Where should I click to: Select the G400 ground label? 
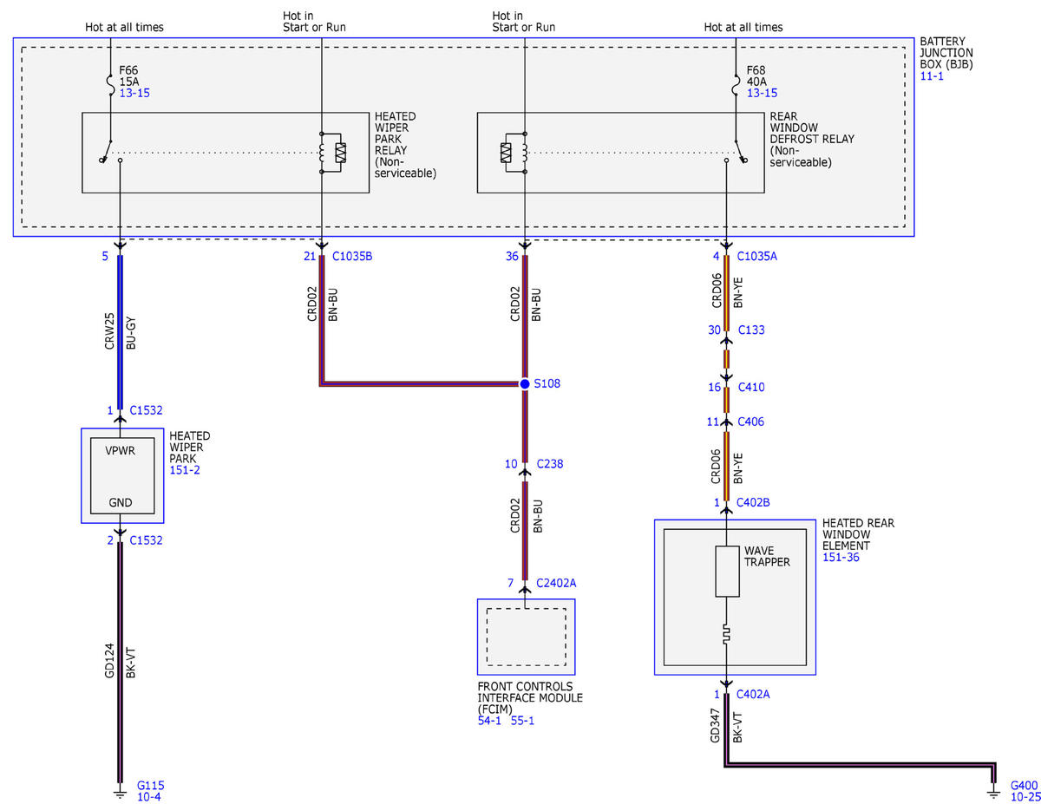[1024, 785]
